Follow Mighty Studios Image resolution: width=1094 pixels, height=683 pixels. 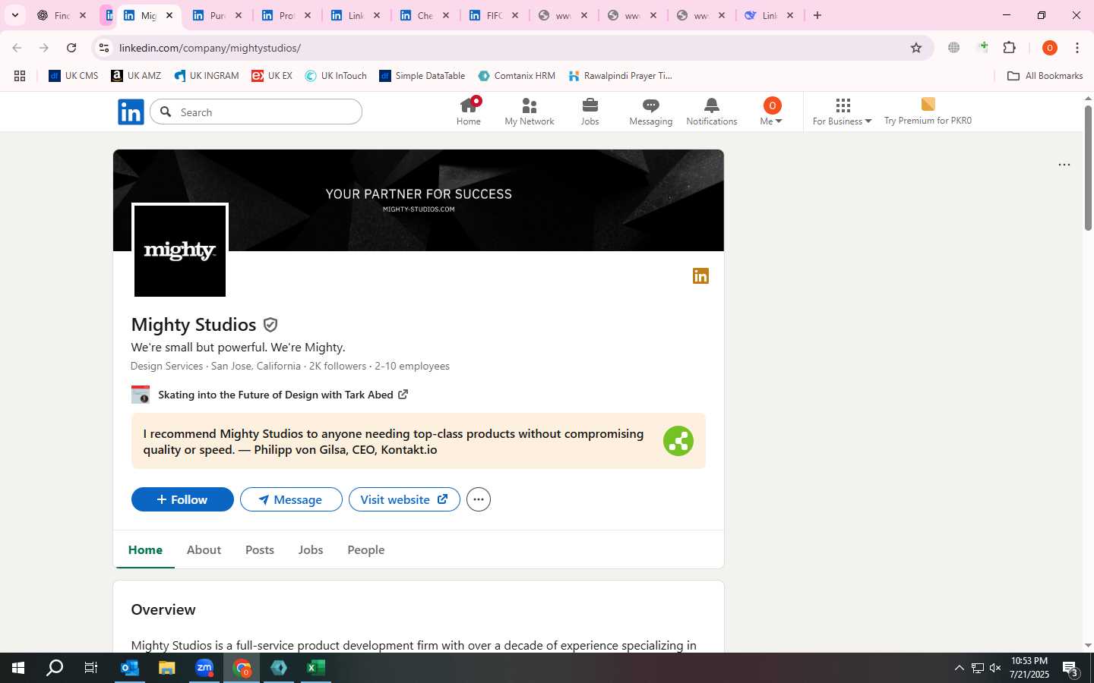coord(182,499)
